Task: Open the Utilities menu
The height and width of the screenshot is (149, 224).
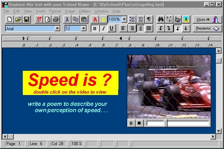Action: [85, 11]
